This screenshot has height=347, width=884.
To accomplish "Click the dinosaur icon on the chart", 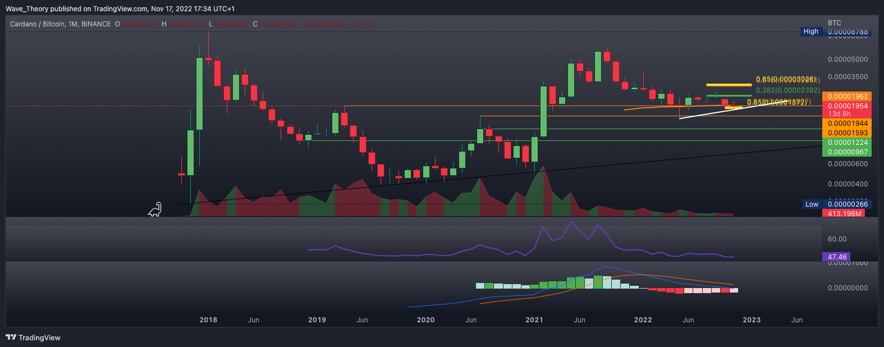I will (x=155, y=209).
